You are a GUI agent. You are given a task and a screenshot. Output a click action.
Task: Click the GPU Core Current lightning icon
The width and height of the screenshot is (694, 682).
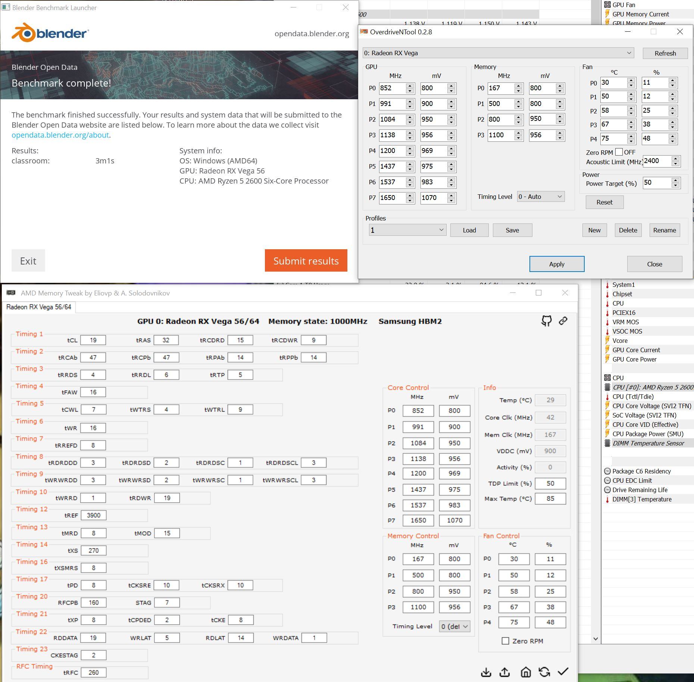coord(607,350)
